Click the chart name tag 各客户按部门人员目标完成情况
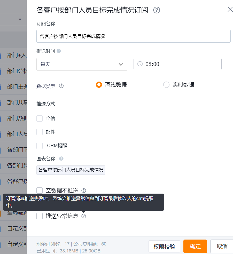 pyautogui.click(x=71, y=170)
